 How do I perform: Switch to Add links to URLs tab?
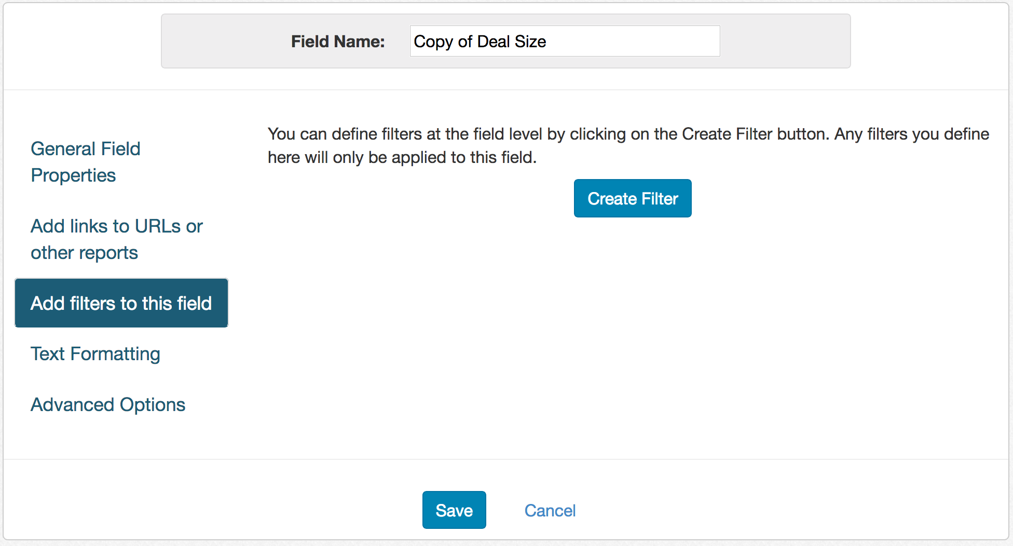click(116, 239)
